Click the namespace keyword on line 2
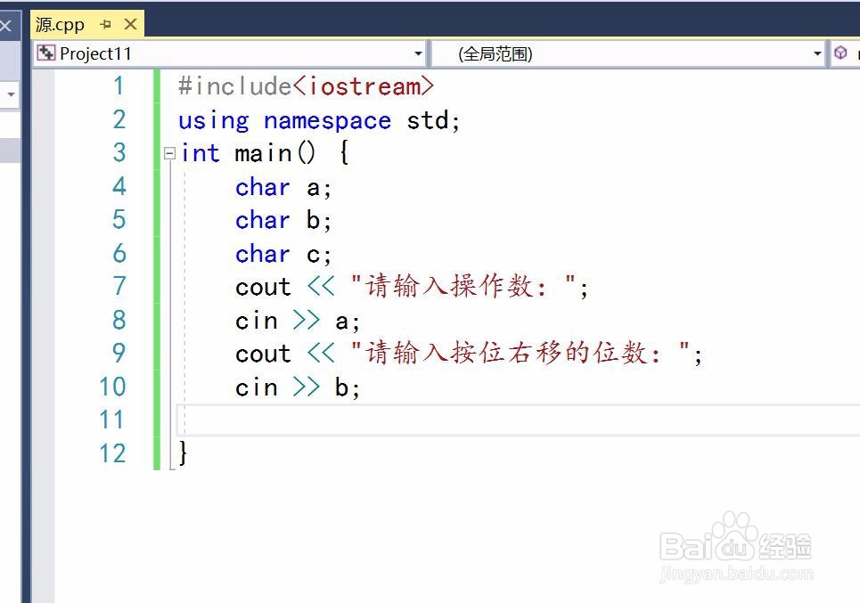 (x=325, y=119)
